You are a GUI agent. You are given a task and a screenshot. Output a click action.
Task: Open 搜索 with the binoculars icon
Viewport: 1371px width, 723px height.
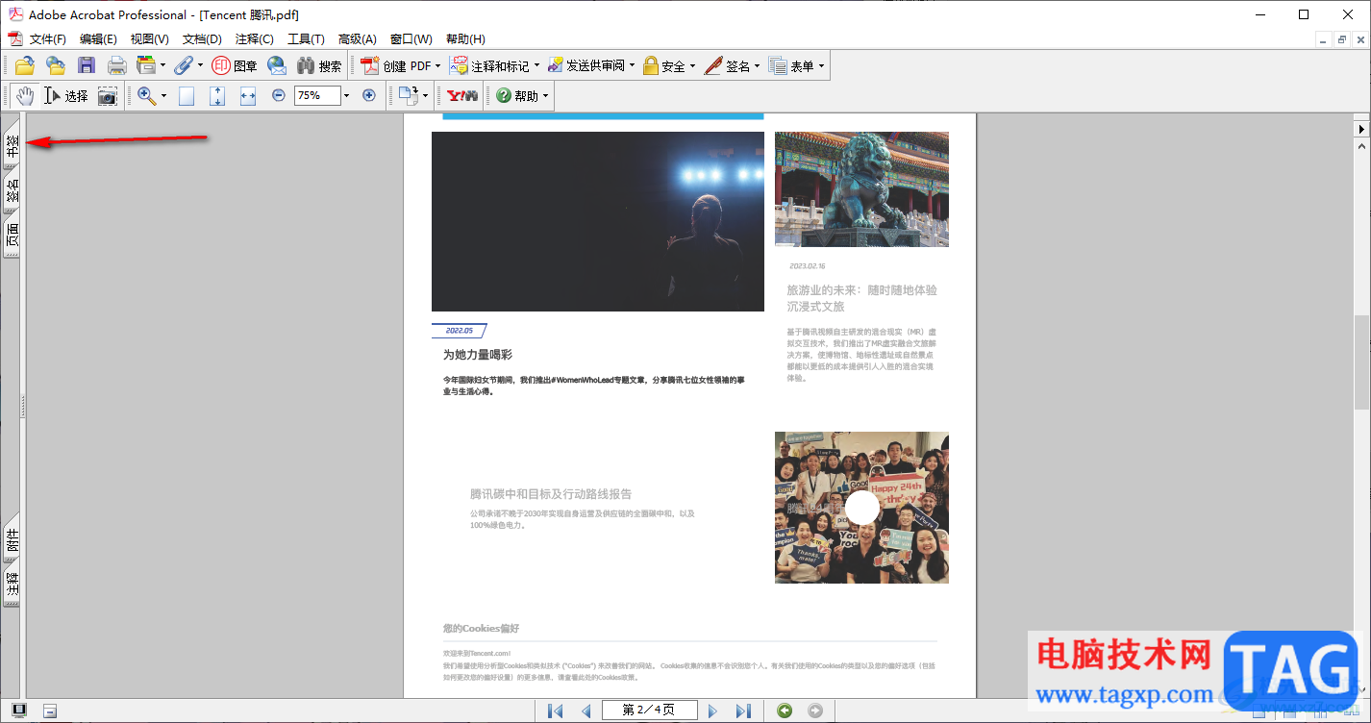(x=319, y=65)
